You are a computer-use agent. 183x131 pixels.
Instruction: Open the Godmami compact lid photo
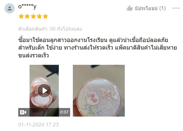(99, 91)
